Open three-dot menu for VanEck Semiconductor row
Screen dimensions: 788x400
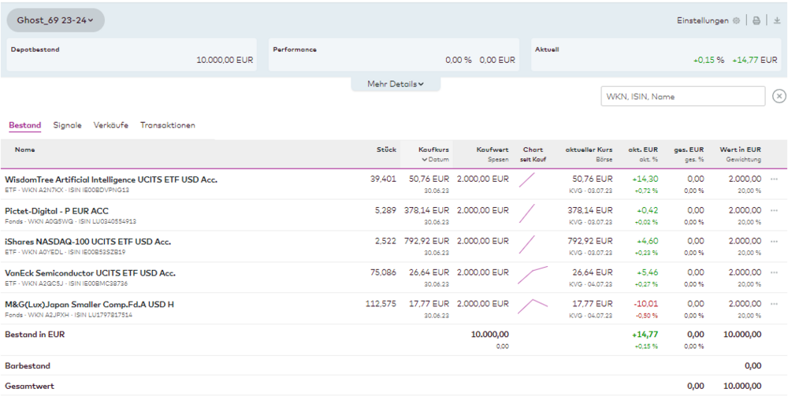tap(774, 273)
